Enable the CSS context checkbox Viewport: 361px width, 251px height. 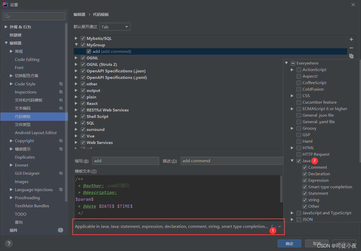click(x=299, y=96)
